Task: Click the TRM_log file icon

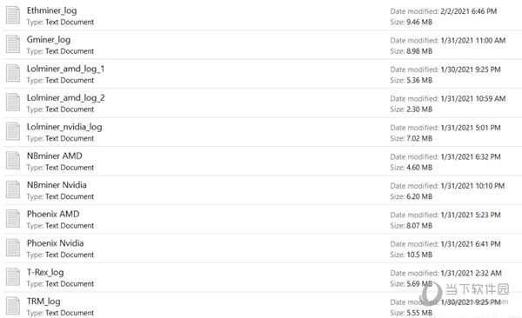Action: point(13,306)
